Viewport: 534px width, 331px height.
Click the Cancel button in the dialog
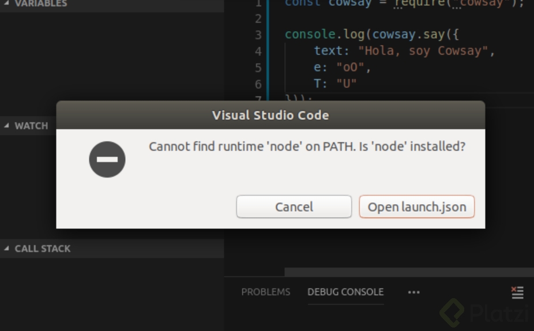click(x=294, y=206)
